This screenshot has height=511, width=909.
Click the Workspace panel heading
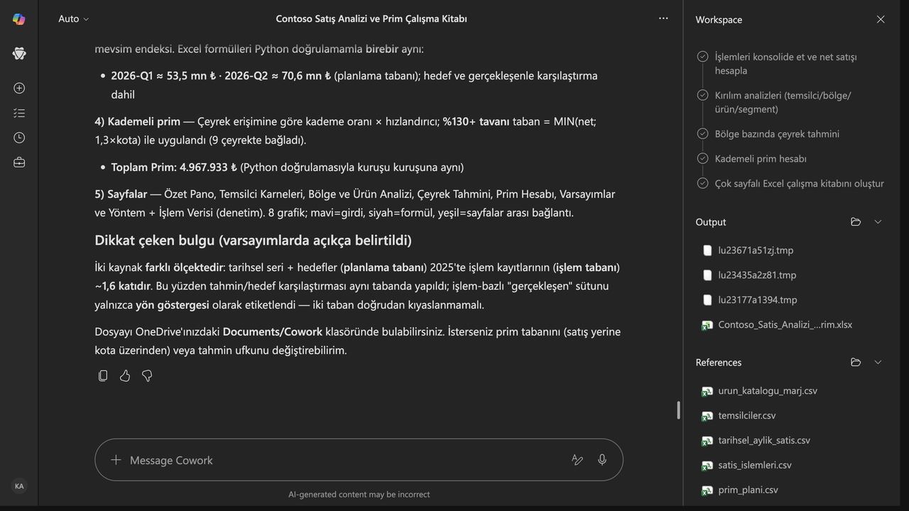click(x=719, y=20)
